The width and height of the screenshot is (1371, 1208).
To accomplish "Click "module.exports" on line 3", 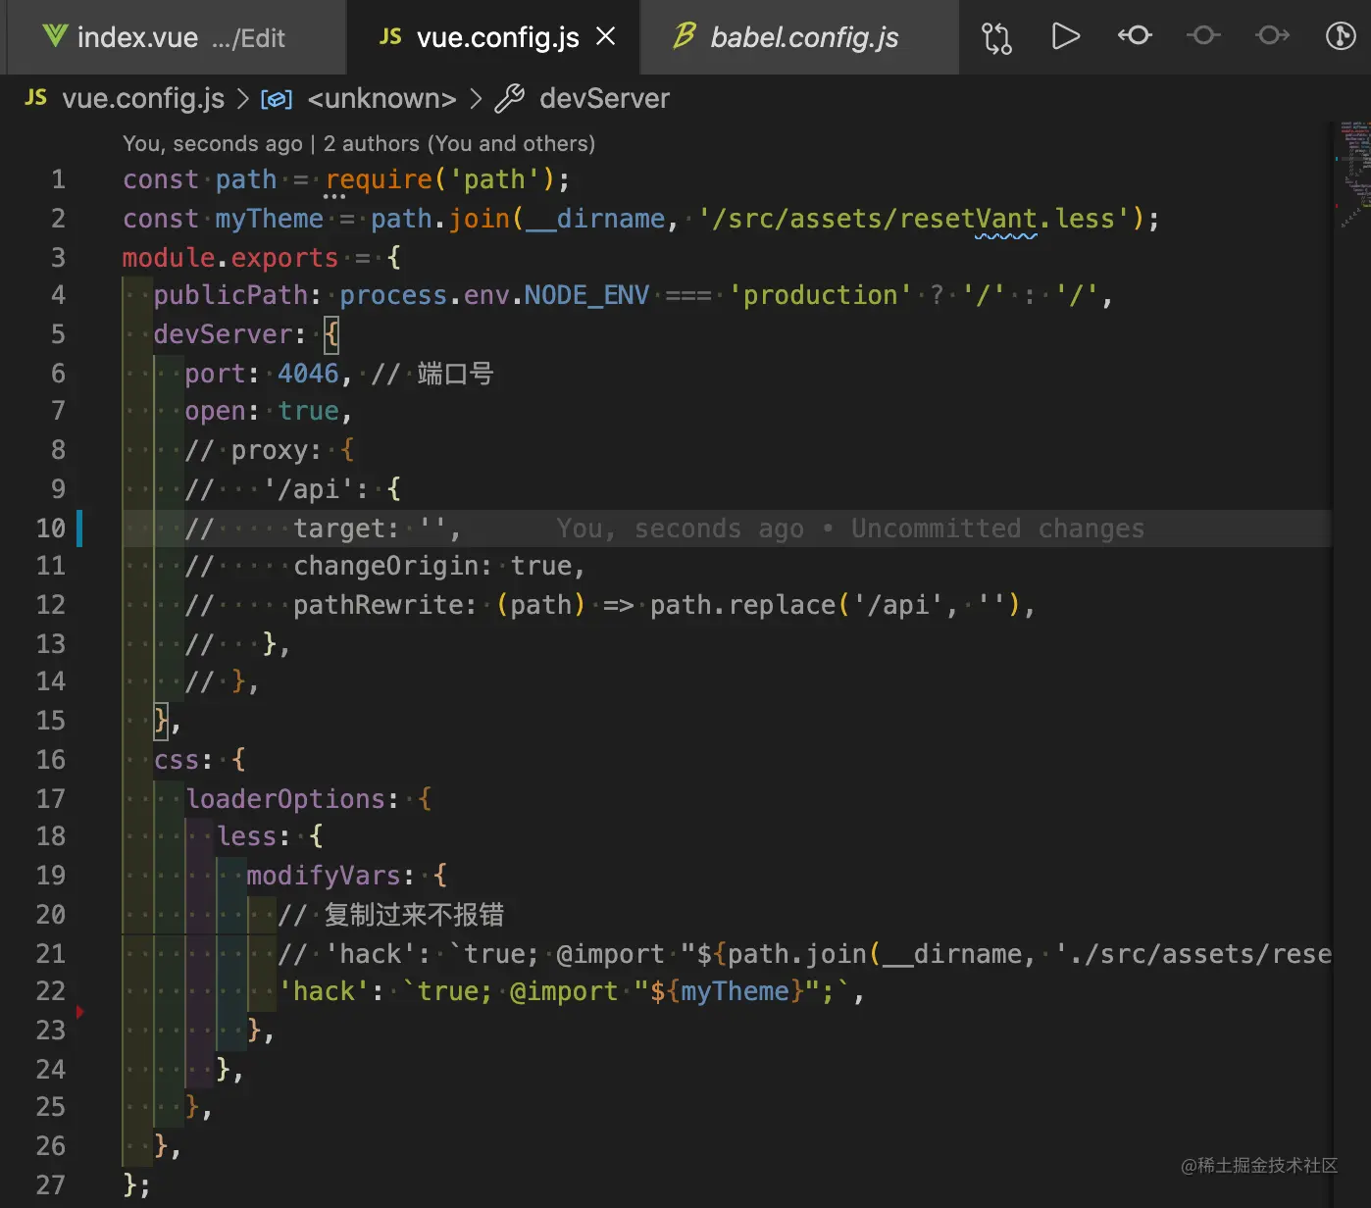I will point(230,258).
